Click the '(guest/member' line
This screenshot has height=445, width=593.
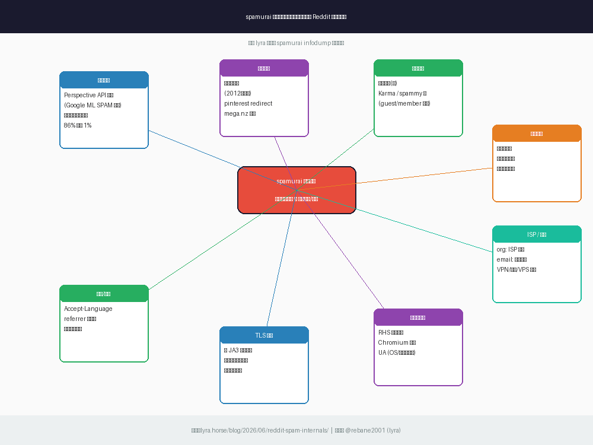point(404,103)
